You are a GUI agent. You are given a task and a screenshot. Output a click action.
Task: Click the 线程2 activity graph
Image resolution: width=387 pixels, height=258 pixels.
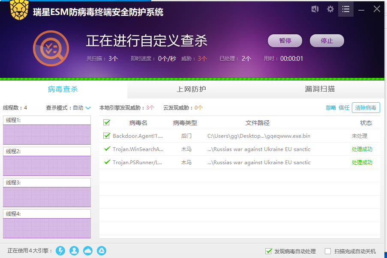tap(47, 166)
